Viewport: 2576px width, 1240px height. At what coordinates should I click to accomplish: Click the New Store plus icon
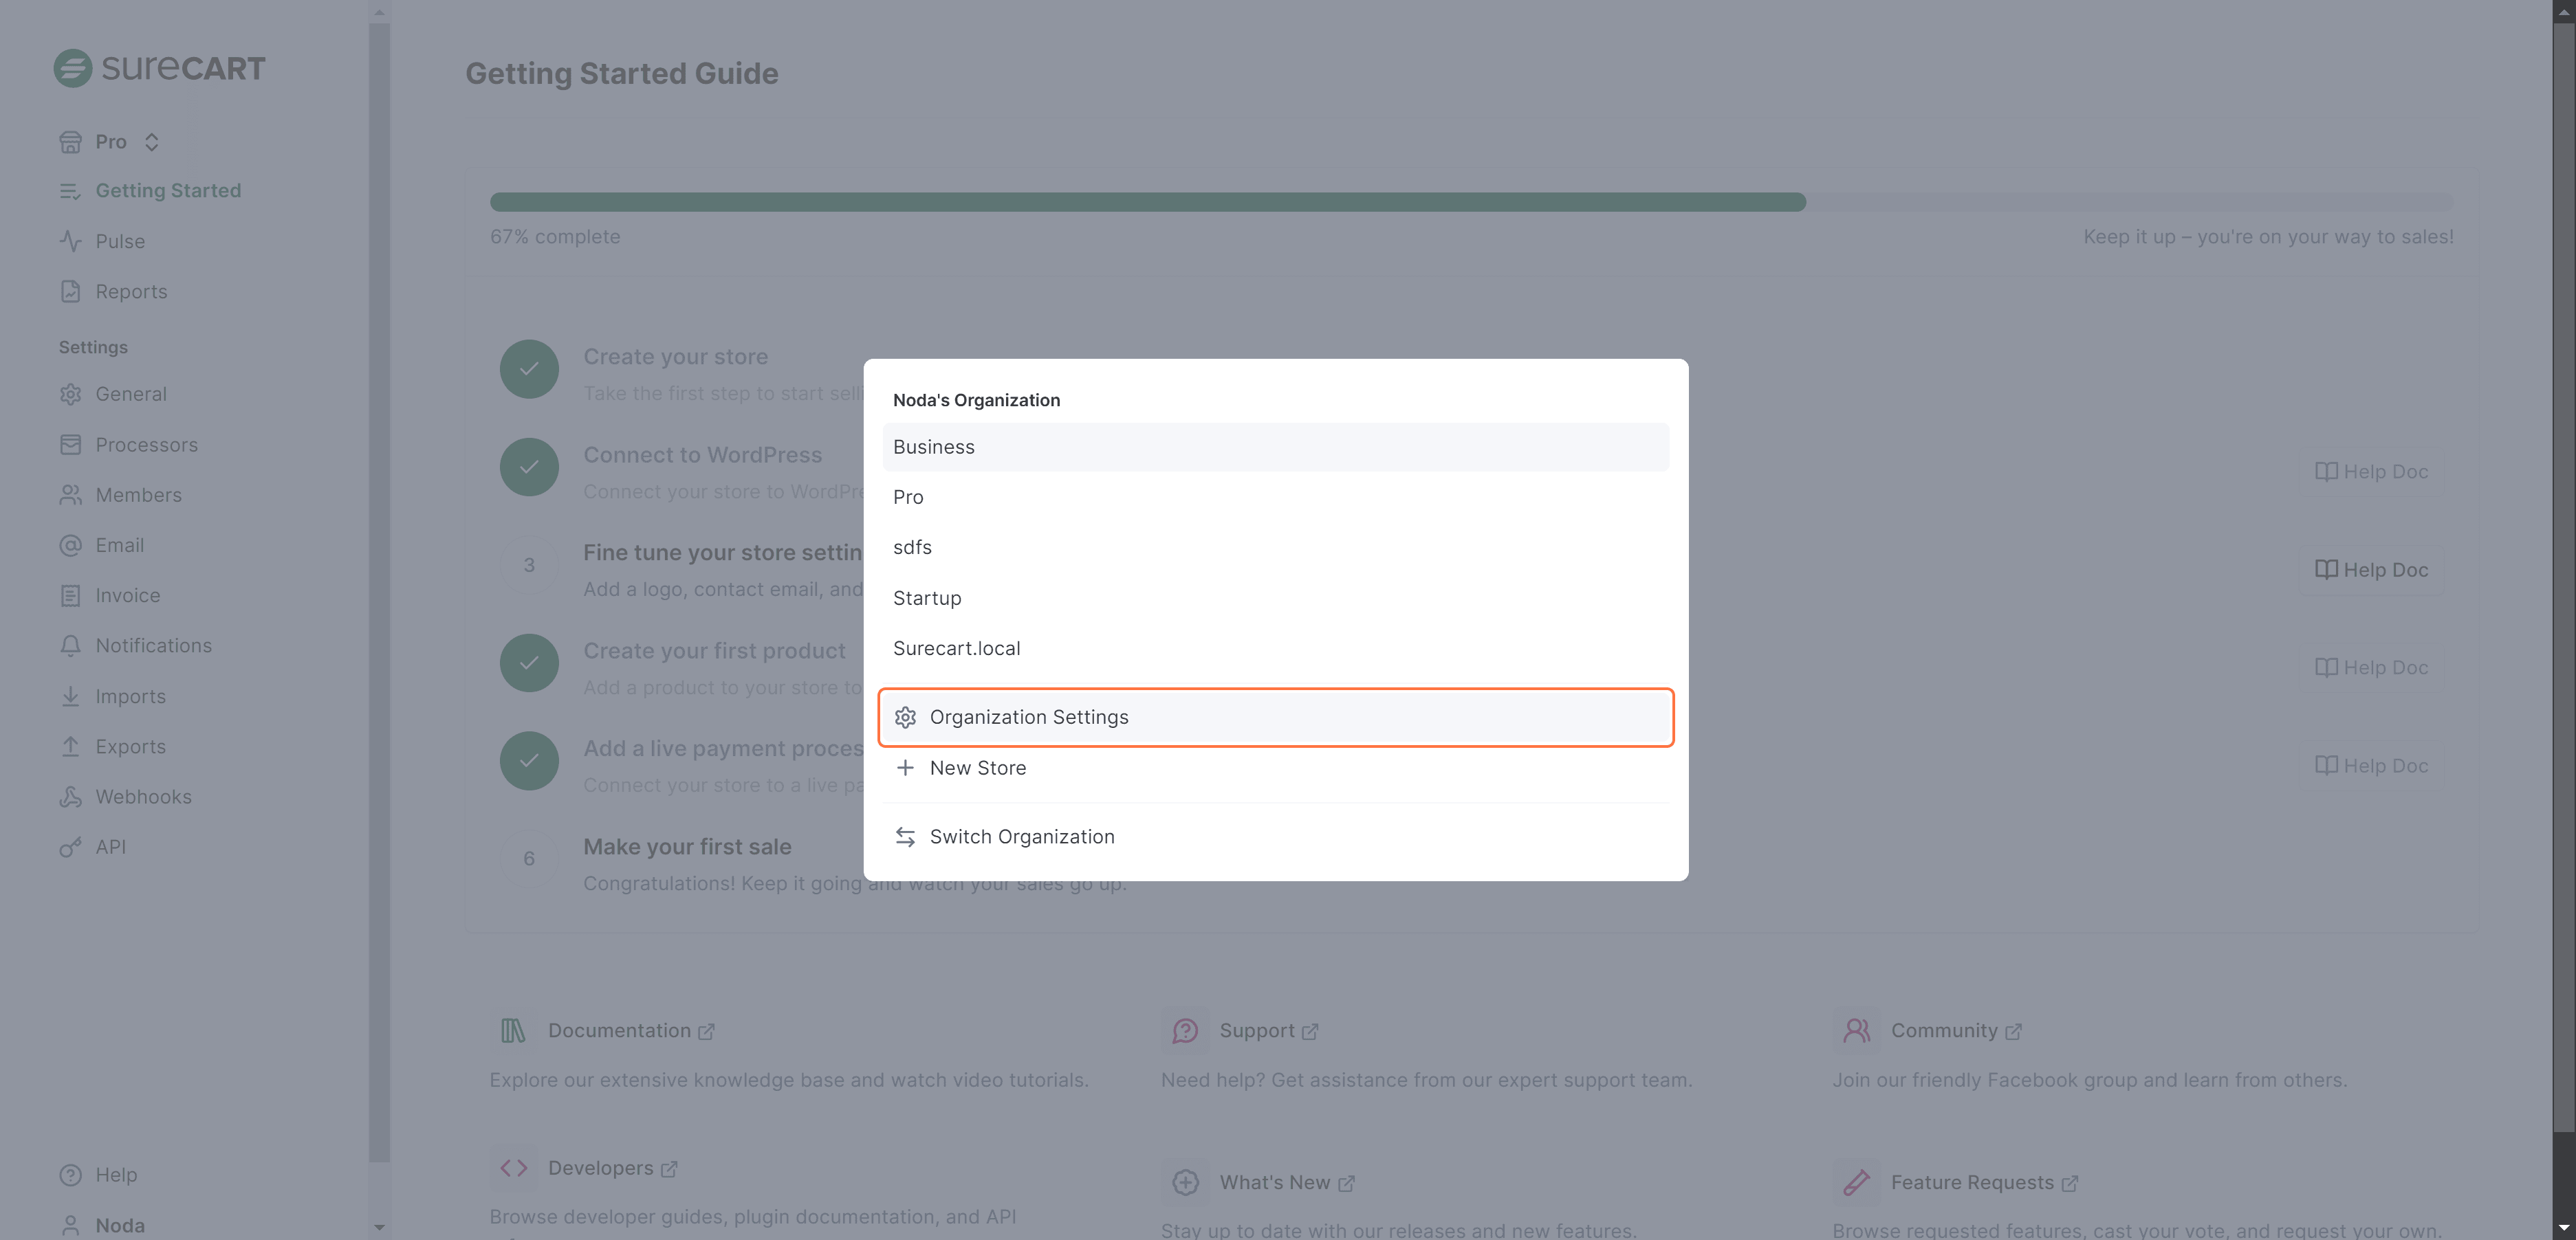coord(905,767)
